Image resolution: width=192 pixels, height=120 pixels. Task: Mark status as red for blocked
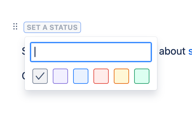coord(101,76)
